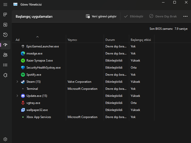The image size is (191, 143).
Task: Open the Performance page icon
Action: [5, 25]
